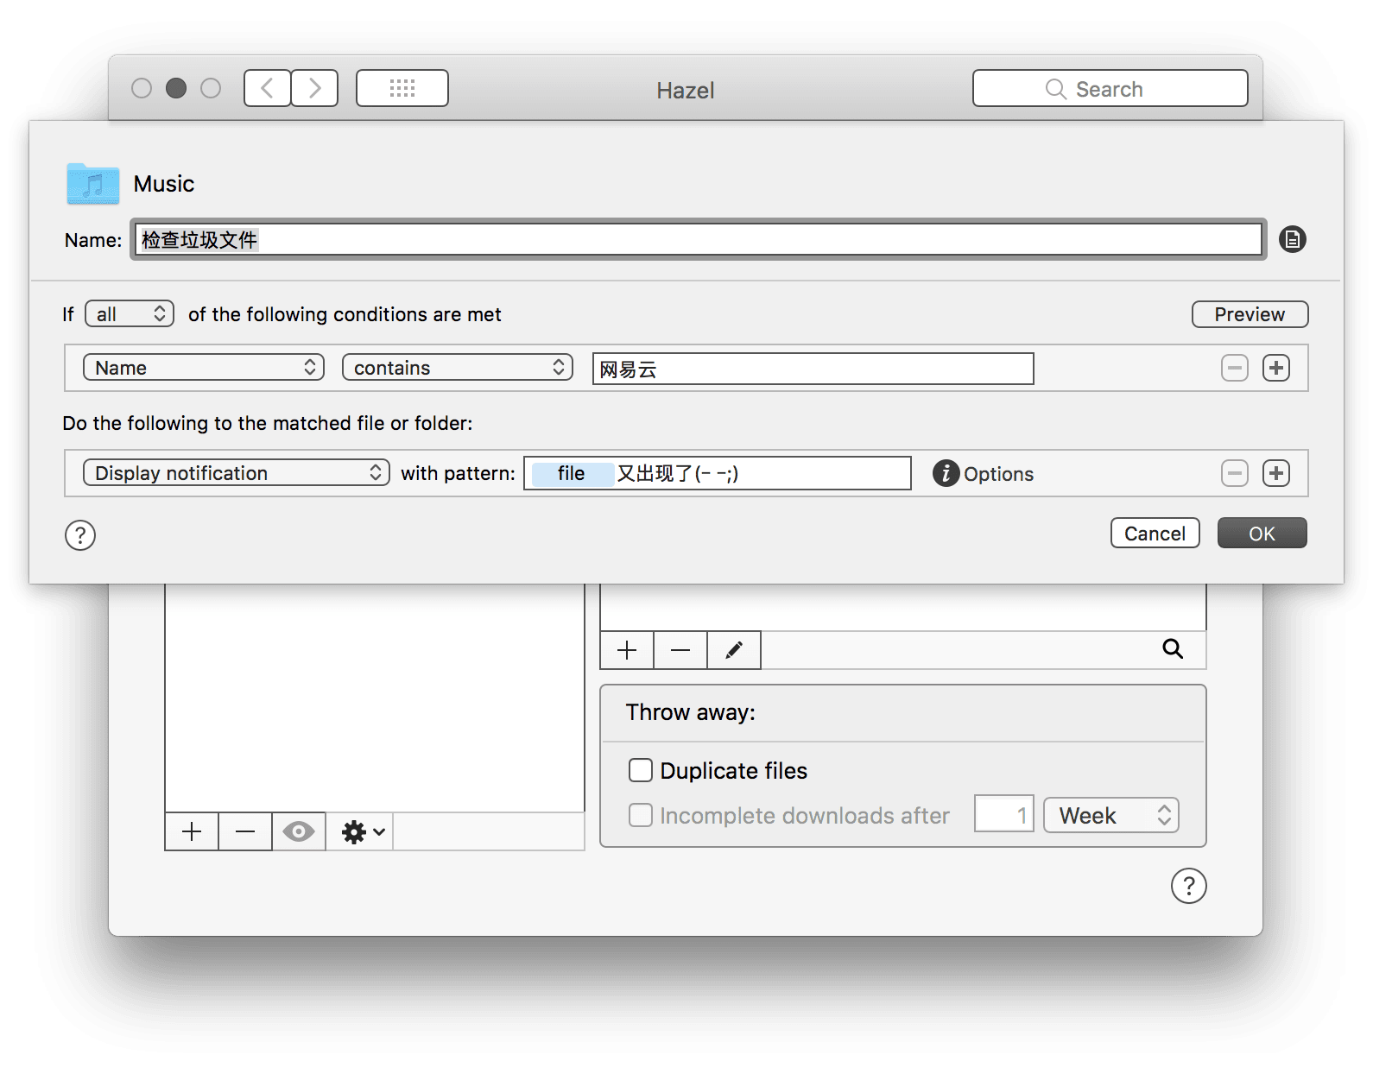The image size is (1373, 1074).
Task: Remove the Name condition with the minus icon
Action: coord(1234,368)
